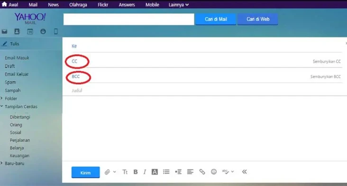Viewport: 347px width, 186px height.
Task: Open Mail in the top bar
Action: coord(33,5)
